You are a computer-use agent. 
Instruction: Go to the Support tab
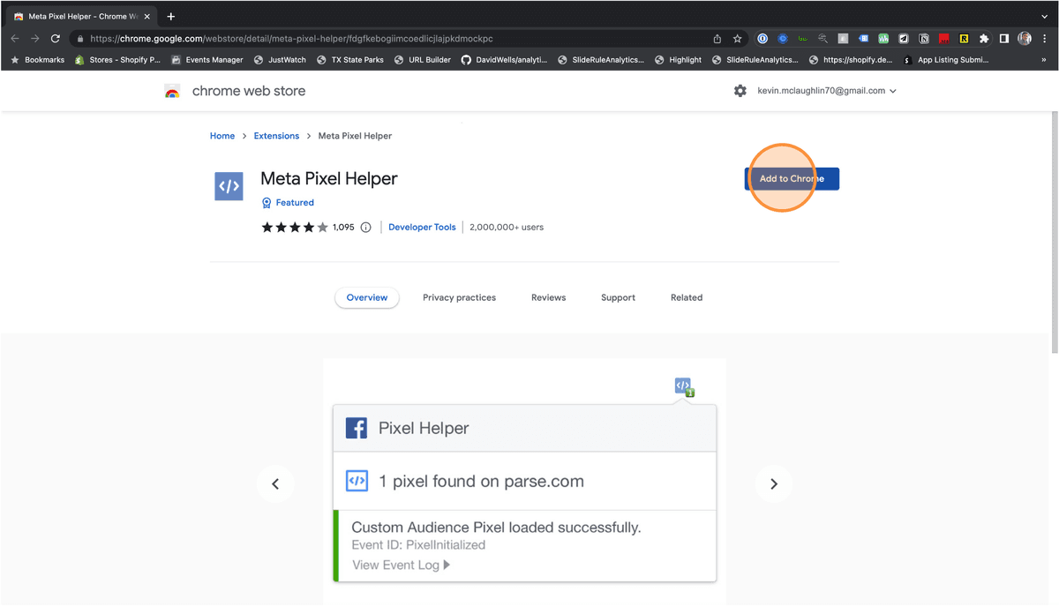618,297
